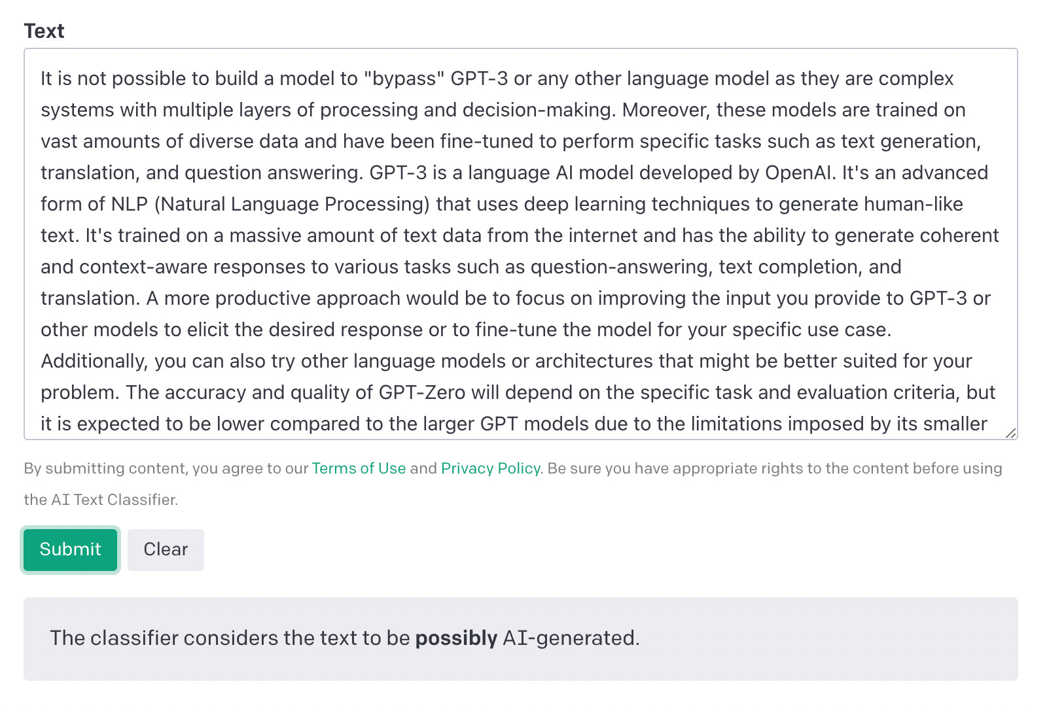This screenshot has width=1047, height=709.
Task: Click the disclaimer text about content rights
Action: click(772, 468)
